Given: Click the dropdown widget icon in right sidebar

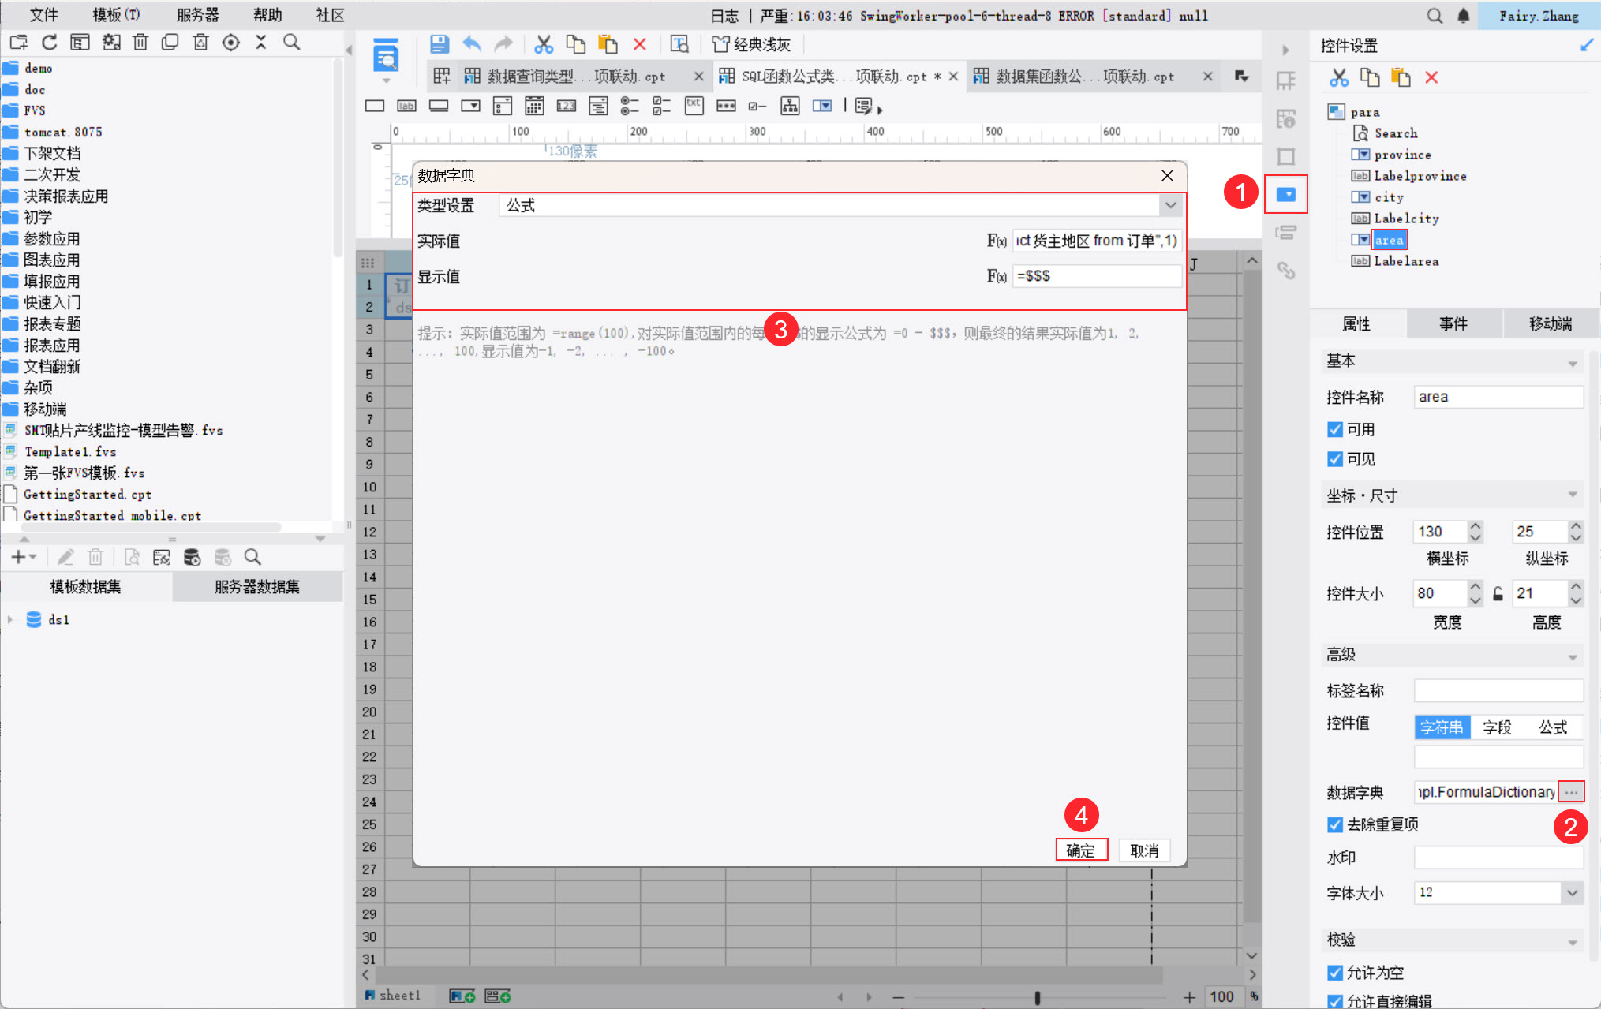Looking at the screenshot, I should click(1285, 194).
